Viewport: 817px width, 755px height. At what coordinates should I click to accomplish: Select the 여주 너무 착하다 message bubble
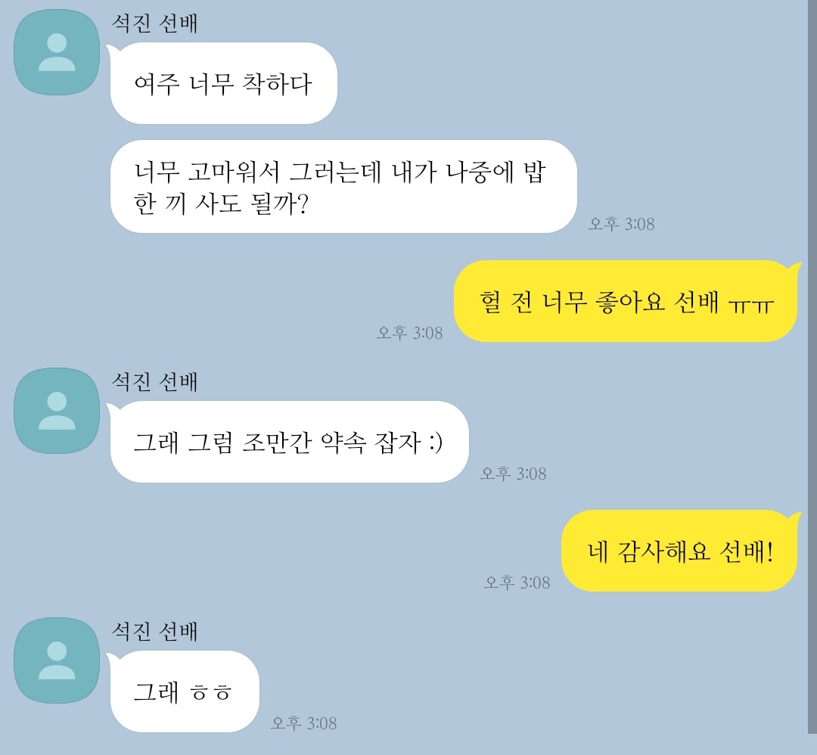pos(223,83)
